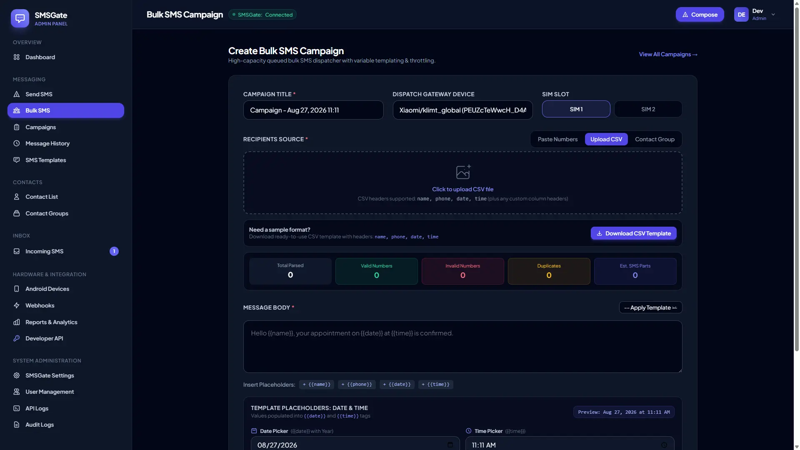This screenshot has width=800, height=450.
Task: Open Webhooks page
Action: point(66,305)
